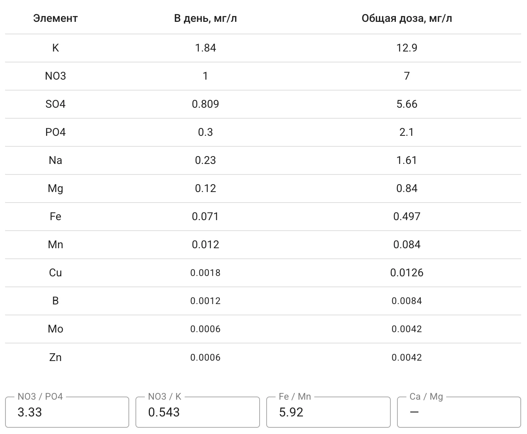Select the Mo total dose 0.0042
The image size is (527, 434).
click(407, 329)
